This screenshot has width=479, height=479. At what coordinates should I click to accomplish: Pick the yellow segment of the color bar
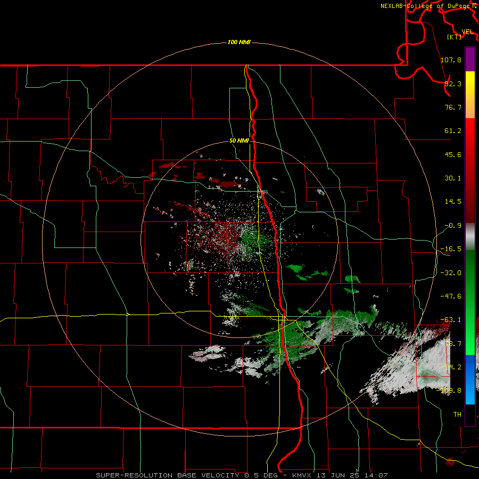point(470,95)
